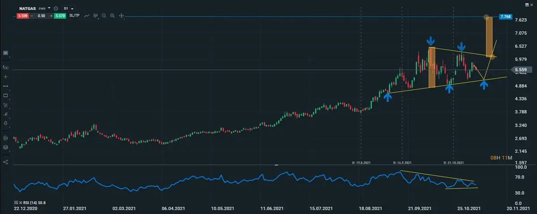Expand the chart type candlestick dropdown
The width and height of the screenshot is (537, 214).
(96, 16)
